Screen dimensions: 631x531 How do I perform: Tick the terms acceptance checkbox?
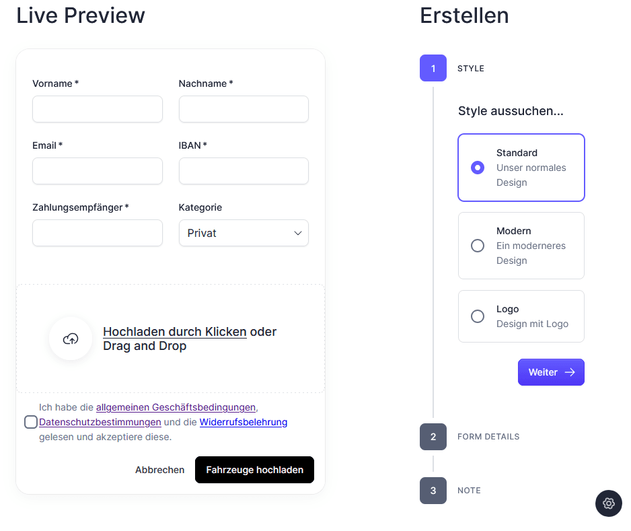(30, 422)
